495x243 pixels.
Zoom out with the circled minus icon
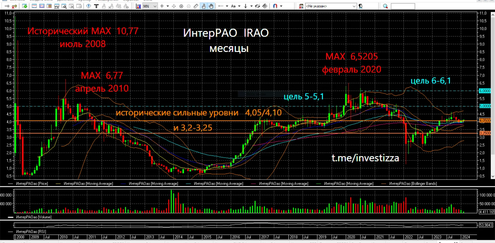(x=189, y=6)
